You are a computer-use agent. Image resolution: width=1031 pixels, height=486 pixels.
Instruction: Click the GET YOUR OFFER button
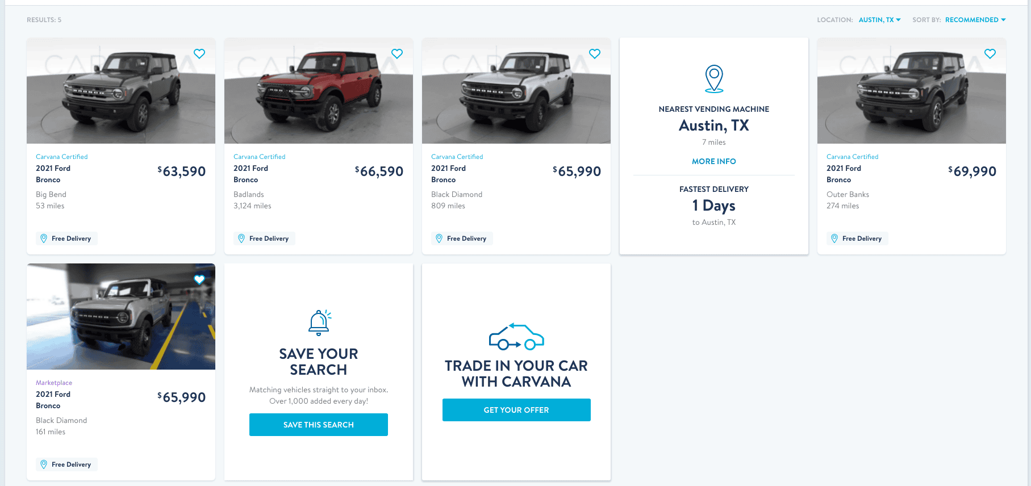(x=516, y=409)
